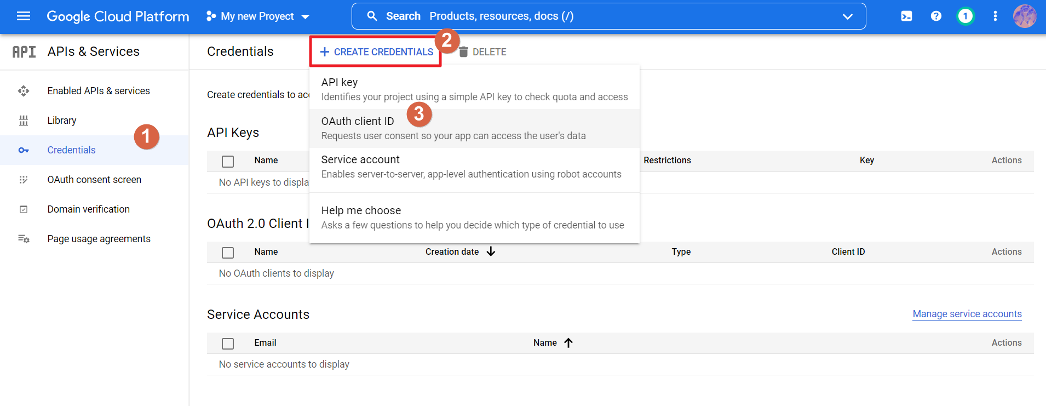Viewport: 1046px width, 406px height.
Task: Click the Client ID column header
Action: point(848,251)
